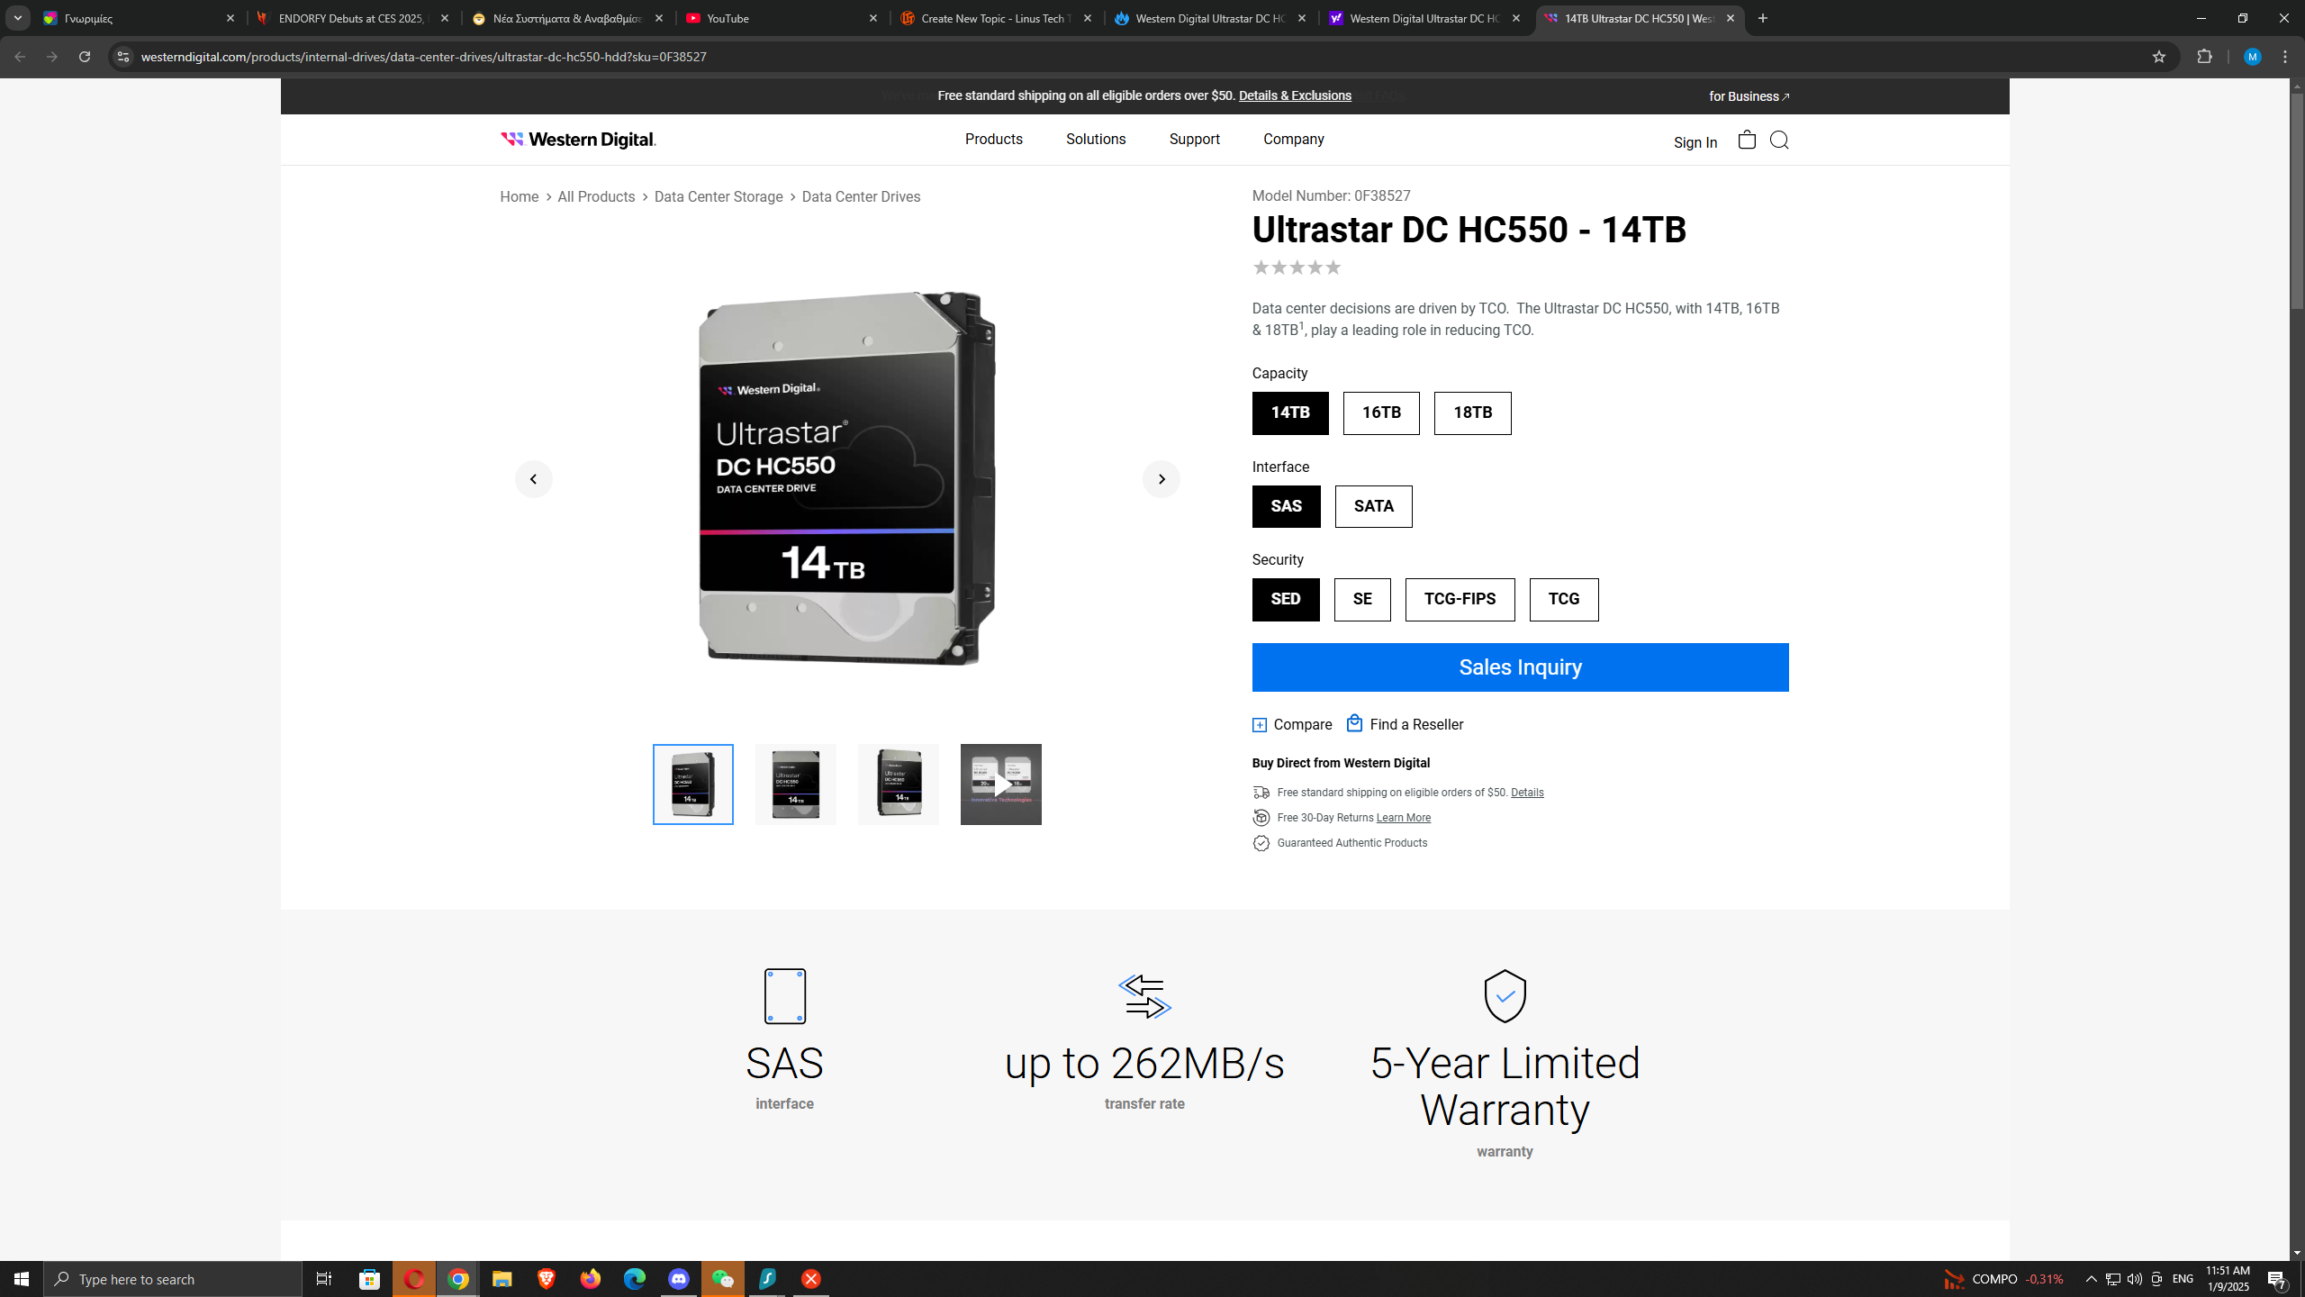The image size is (2305, 1297).
Task: Go to Data Center Drives breadcrumb
Action: pyautogui.click(x=861, y=197)
